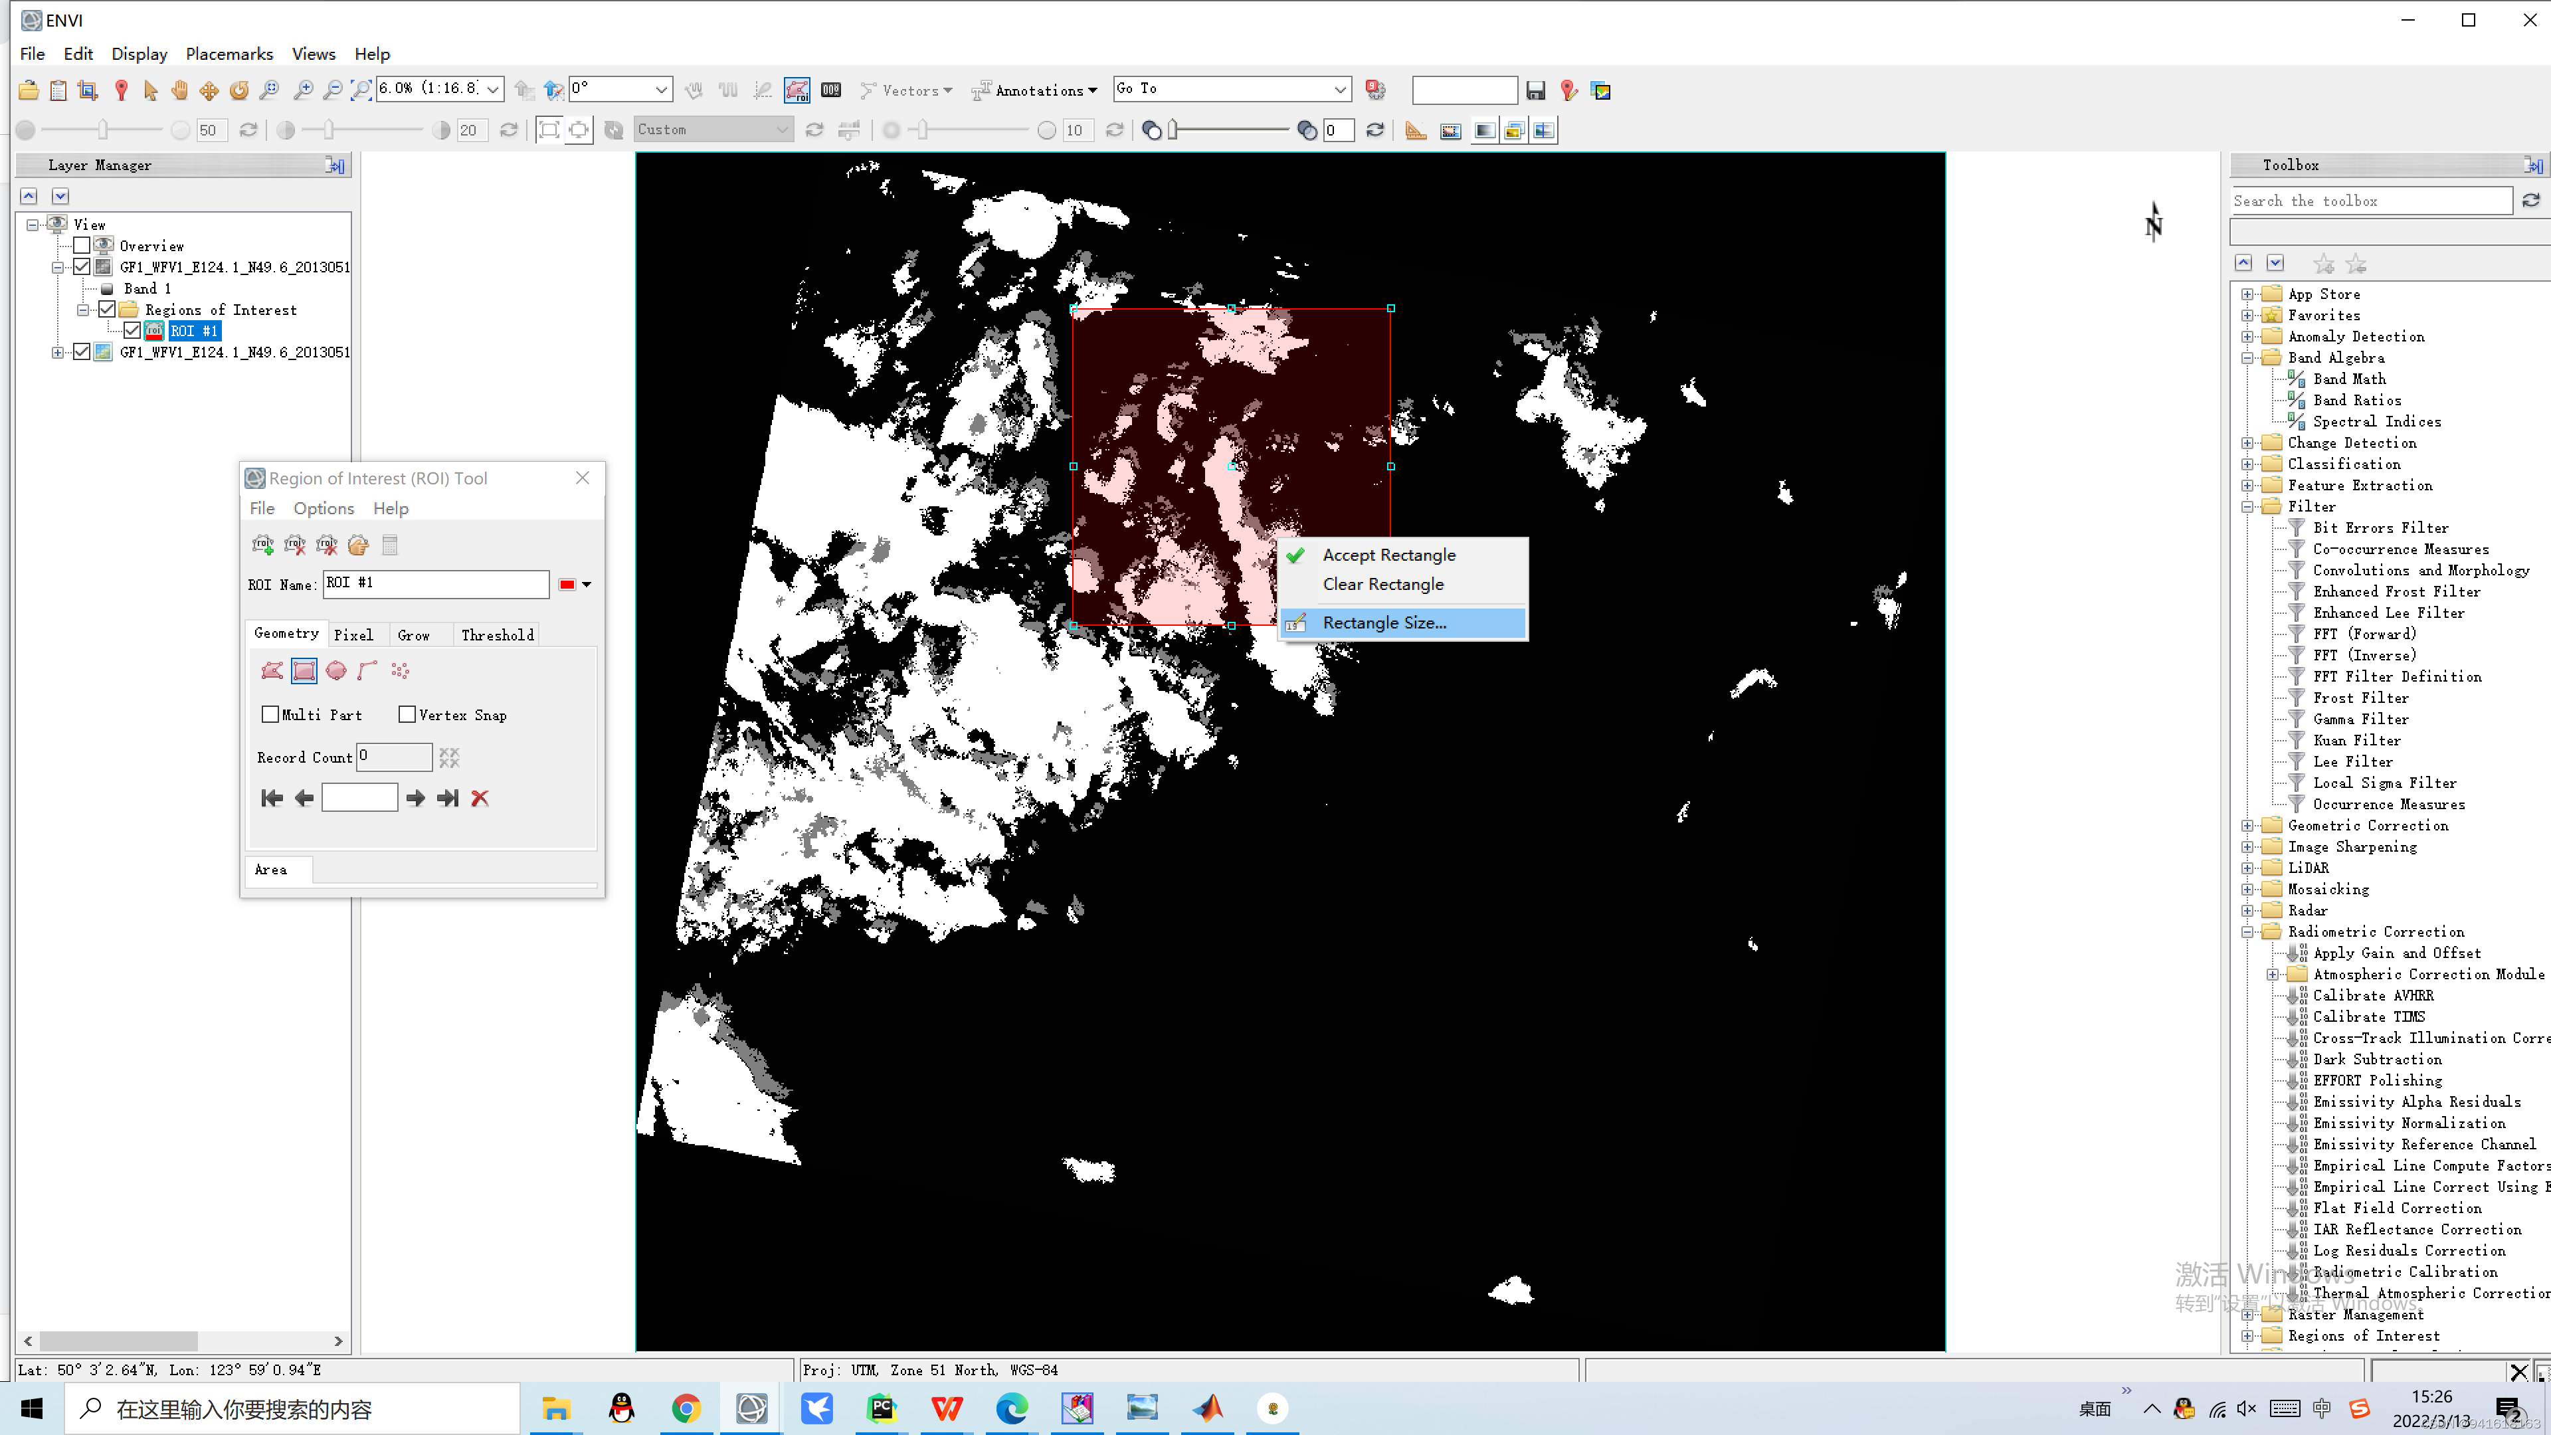Enable the Multi Part checkbox
Viewport: 2551px width, 1435px height.
[x=270, y=714]
